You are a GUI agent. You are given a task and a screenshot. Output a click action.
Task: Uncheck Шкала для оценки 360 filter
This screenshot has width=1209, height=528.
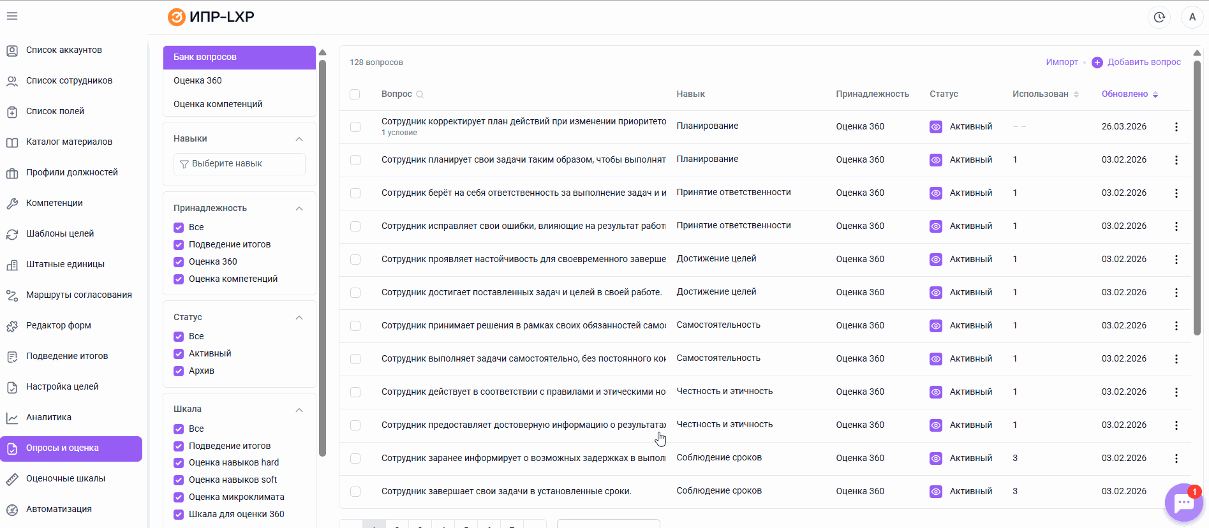point(179,515)
